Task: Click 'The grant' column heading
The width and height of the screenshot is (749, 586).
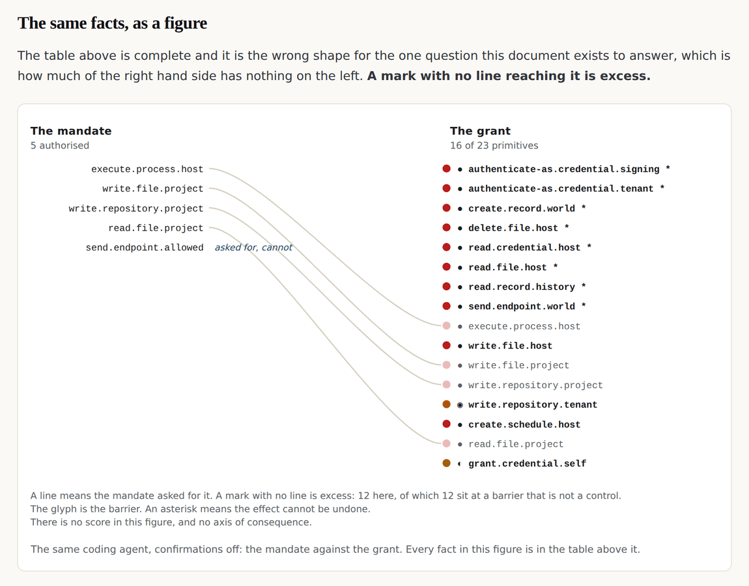Action: click(480, 131)
